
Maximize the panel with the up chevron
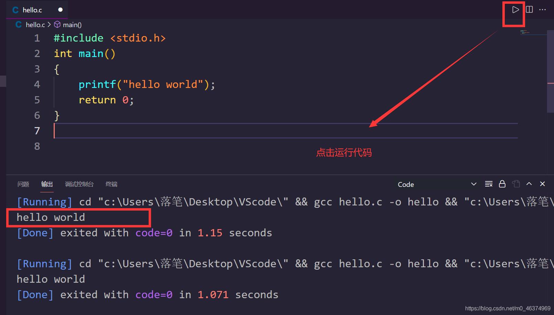(x=529, y=184)
